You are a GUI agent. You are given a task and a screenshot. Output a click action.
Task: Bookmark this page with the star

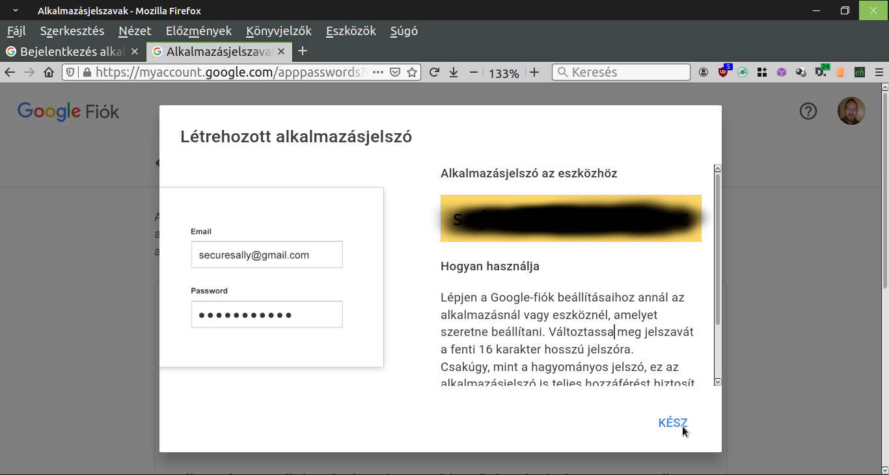coord(412,72)
